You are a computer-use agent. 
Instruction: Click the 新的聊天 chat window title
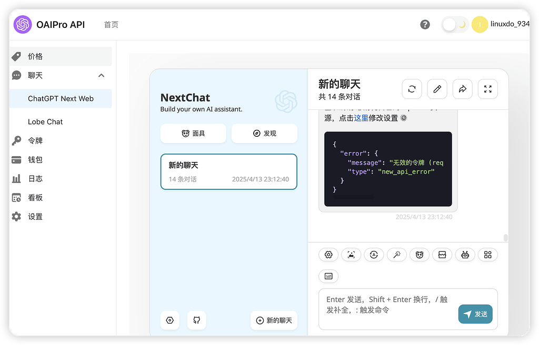point(340,84)
